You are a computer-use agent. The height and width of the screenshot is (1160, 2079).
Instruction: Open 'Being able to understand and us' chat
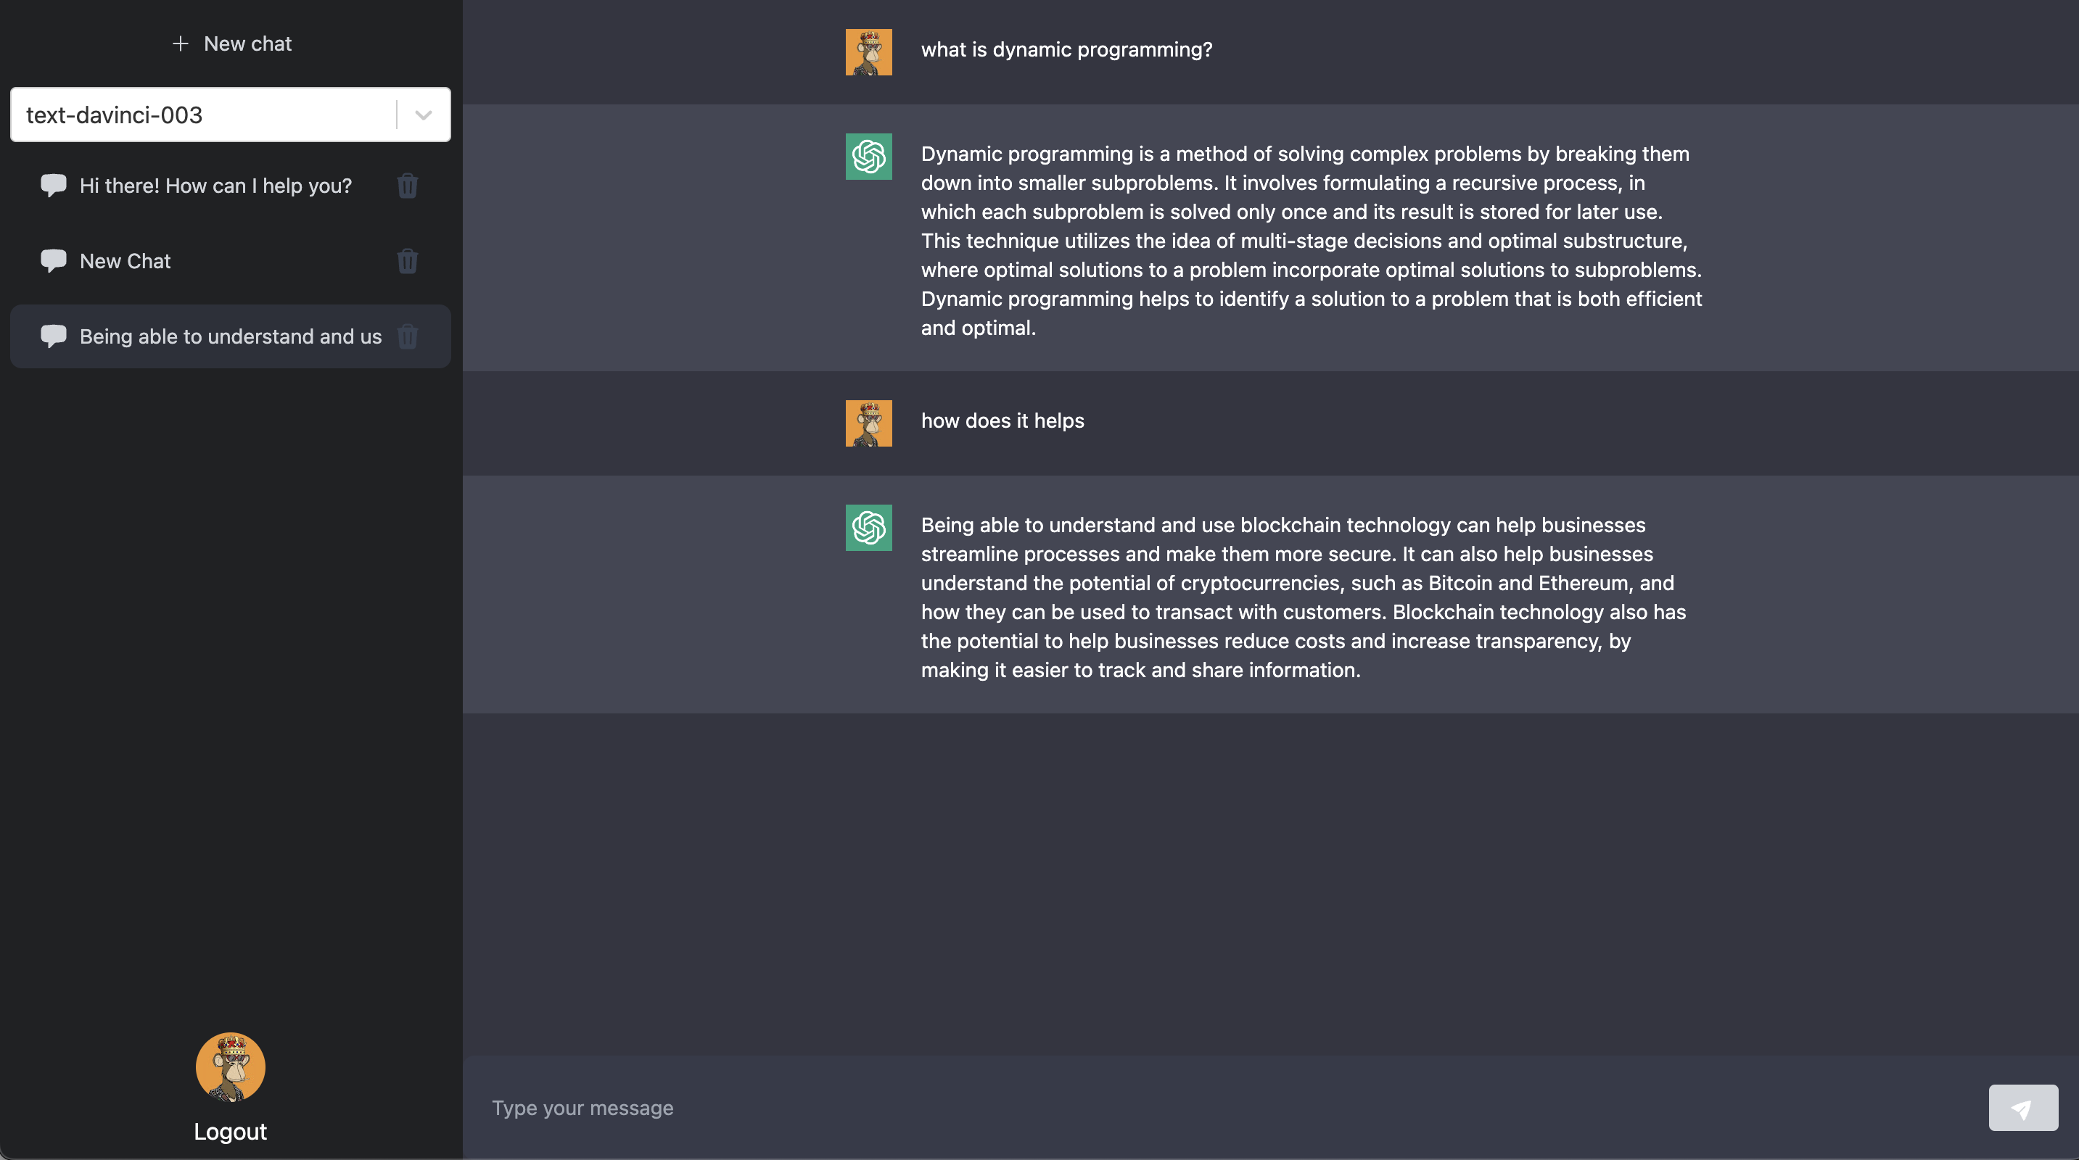pyautogui.click(x=230, y=336)
